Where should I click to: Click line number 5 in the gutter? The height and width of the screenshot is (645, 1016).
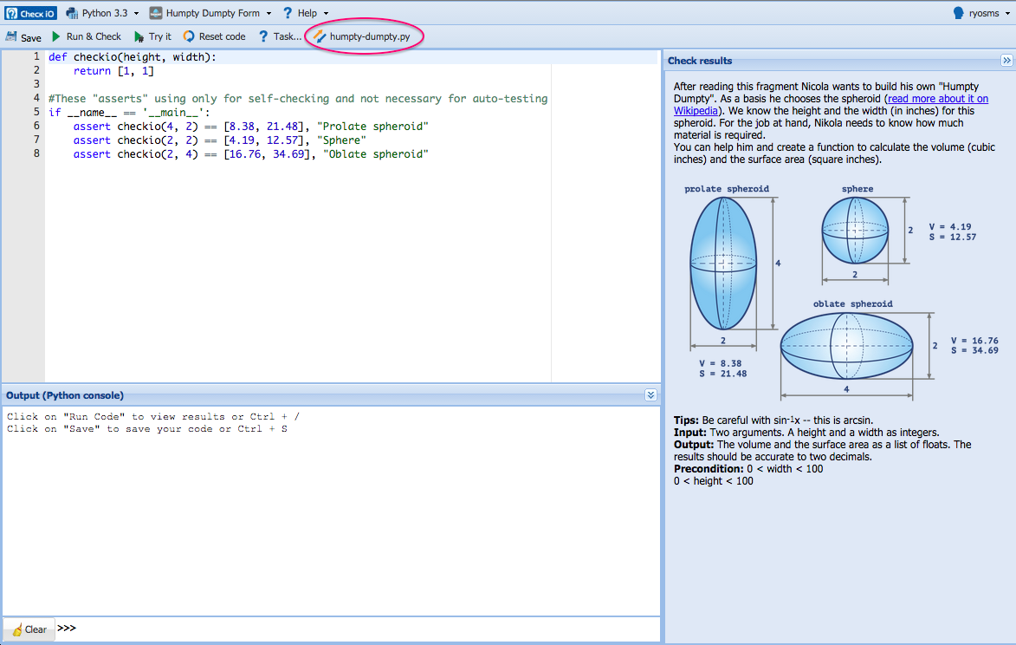(x=36, y=113)
